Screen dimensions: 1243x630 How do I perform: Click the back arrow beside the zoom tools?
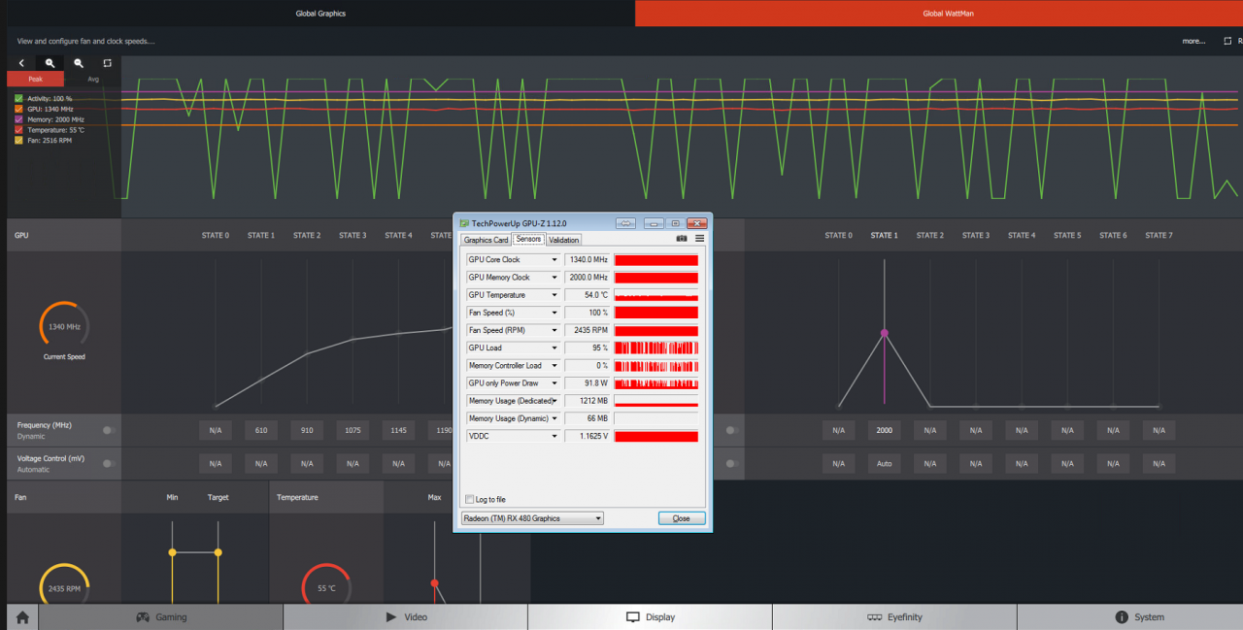coord(19,62)
